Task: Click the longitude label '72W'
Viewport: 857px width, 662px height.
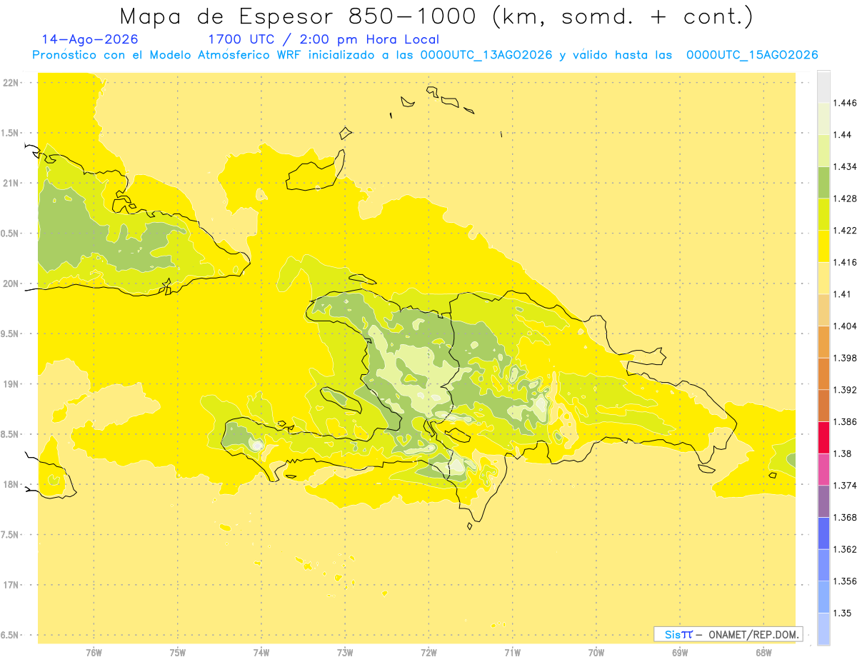Action: click(428, 653)
